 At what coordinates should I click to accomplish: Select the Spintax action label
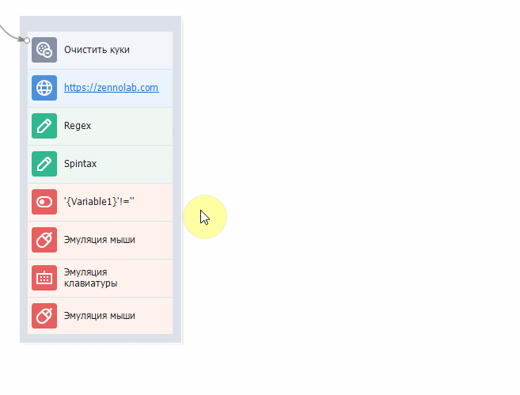80,164
